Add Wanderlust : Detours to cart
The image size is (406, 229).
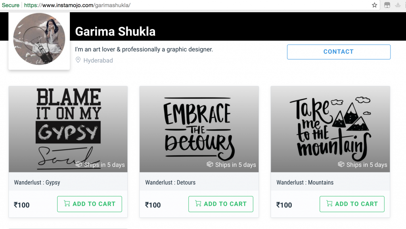point(221,204)
